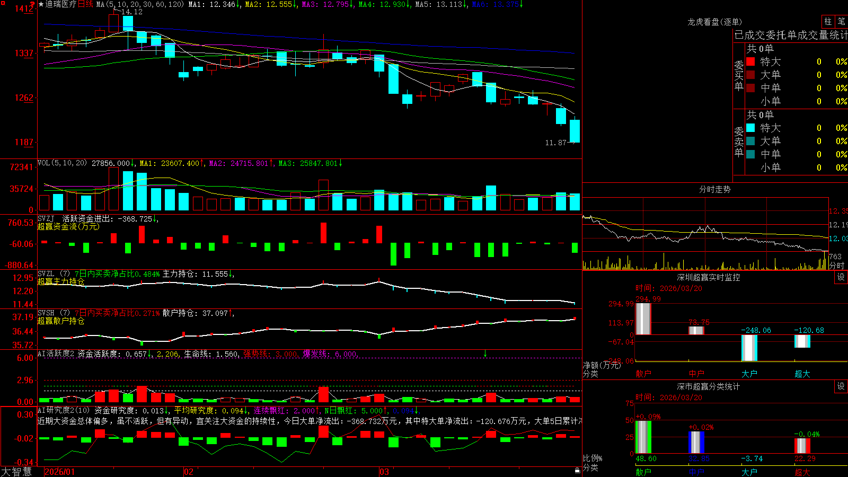The height and width of the screenshot is (477, 848).
Task: Click the blue MA6: 13.375 value
Action: pos(497,4)
